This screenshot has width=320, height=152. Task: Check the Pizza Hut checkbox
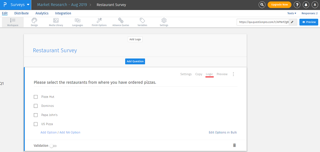click(x=36, y=97)
